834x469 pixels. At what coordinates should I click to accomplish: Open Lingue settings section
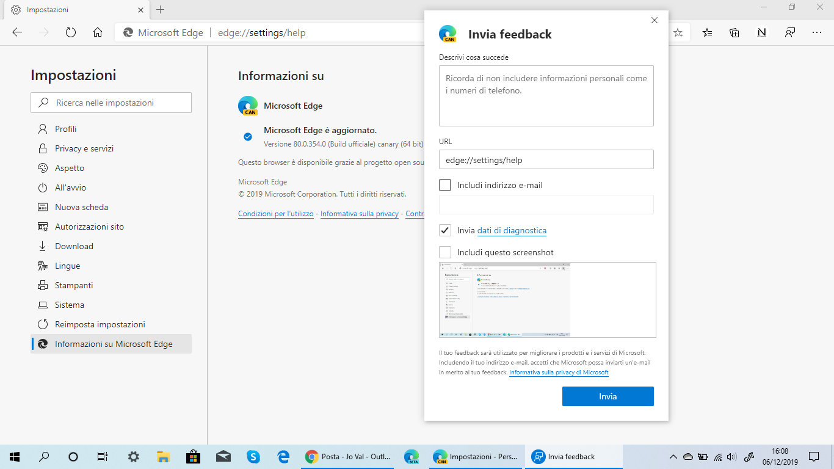[x=111, y=266]
